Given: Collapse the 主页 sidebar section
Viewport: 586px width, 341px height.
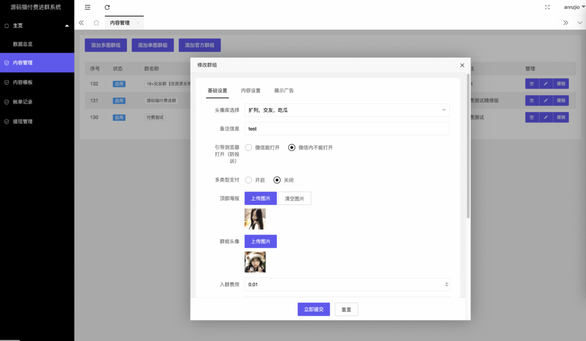Looking at the screenshot, I should coord(66,26).
